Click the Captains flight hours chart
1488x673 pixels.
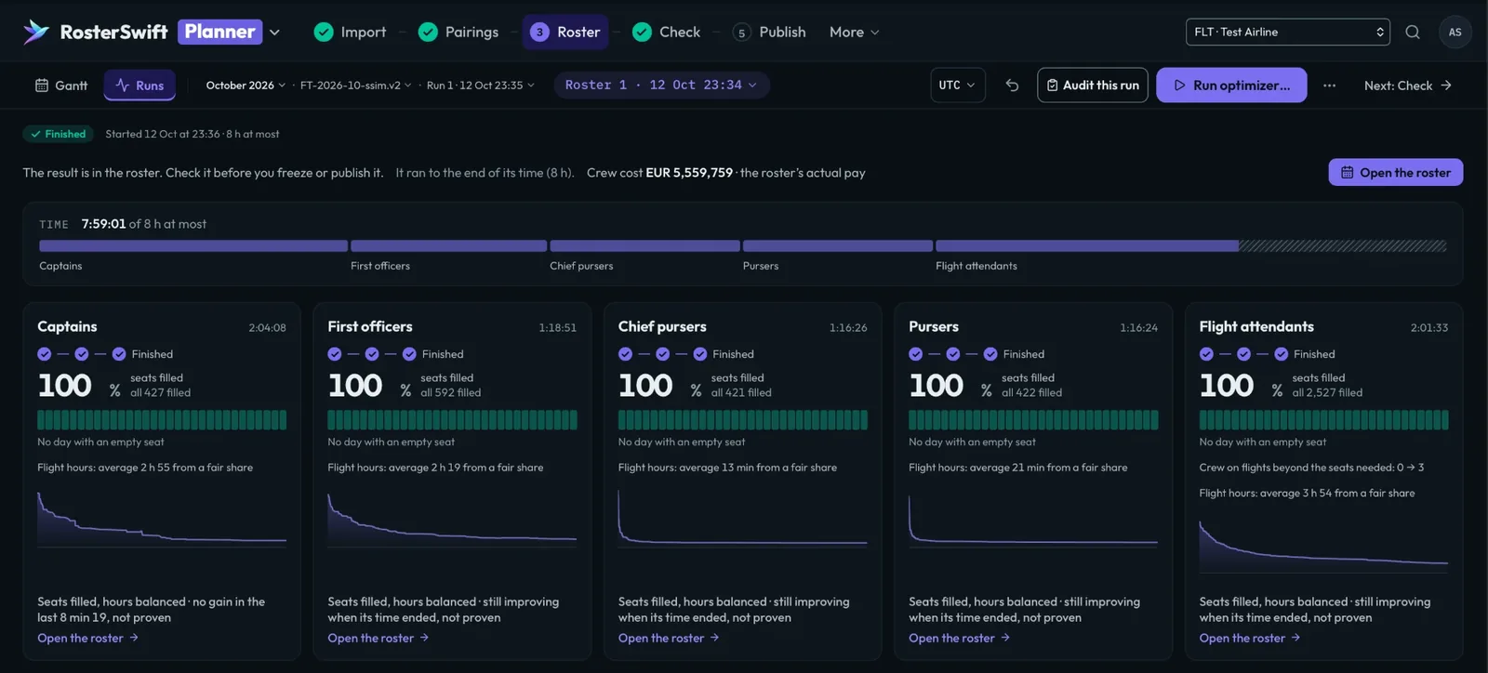pos(162,518)
